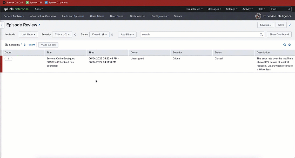Open the table settings gear icon
This screenshot has height=158, width=295.
click(290, 45)
